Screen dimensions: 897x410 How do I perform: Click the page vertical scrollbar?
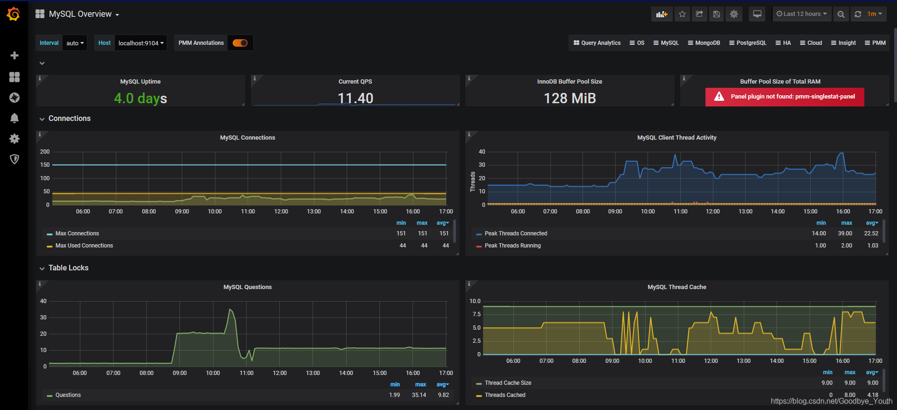(x=895, y=64)
